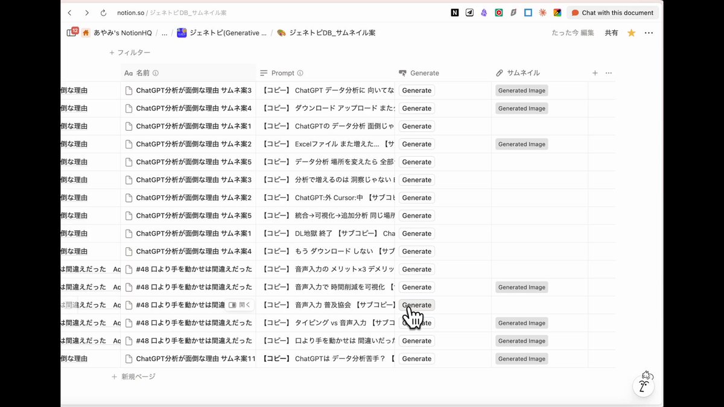Favorite the page with the star icon
724x407 pixels.
631,33
